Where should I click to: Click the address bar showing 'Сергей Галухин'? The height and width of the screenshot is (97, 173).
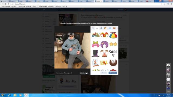tap(84, 4)
